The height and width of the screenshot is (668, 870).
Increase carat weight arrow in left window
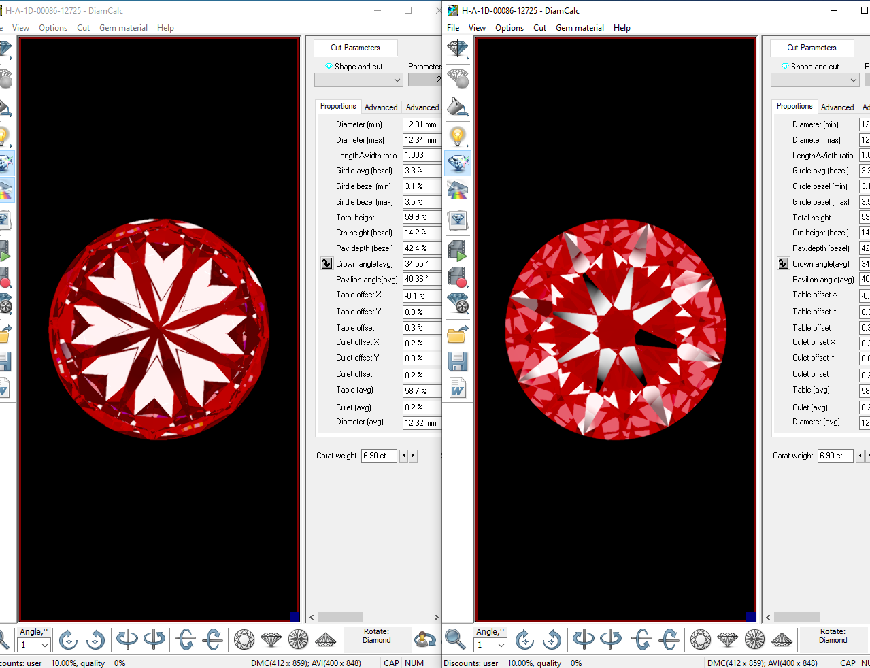(x=413, y=456)
